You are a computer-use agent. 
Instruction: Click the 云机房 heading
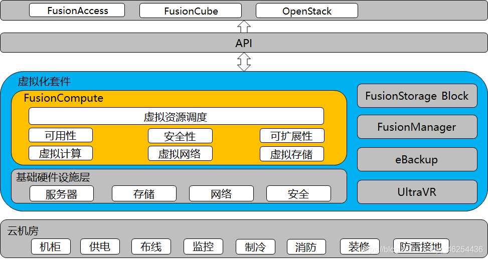(x=23, y=231)
